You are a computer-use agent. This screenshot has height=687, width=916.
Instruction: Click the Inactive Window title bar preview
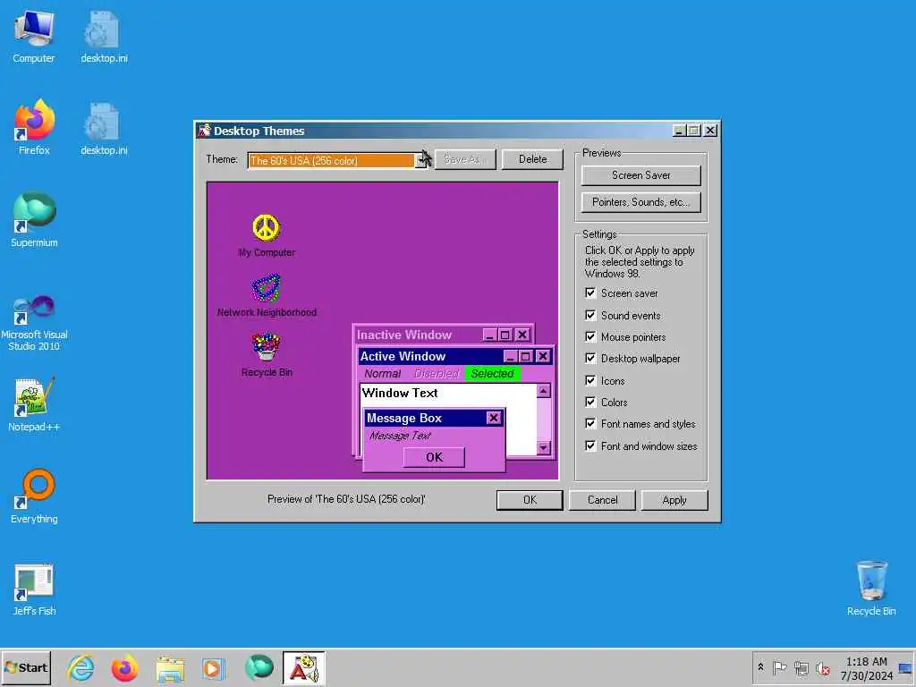pos(444,335)
